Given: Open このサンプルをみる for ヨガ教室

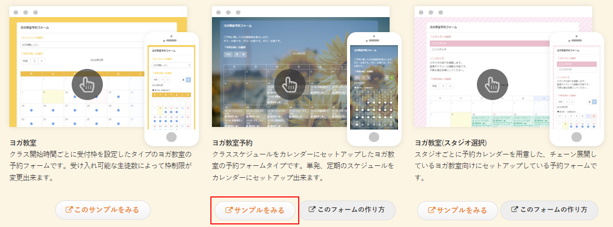Looking at the screenshot, I should [103, 210].
